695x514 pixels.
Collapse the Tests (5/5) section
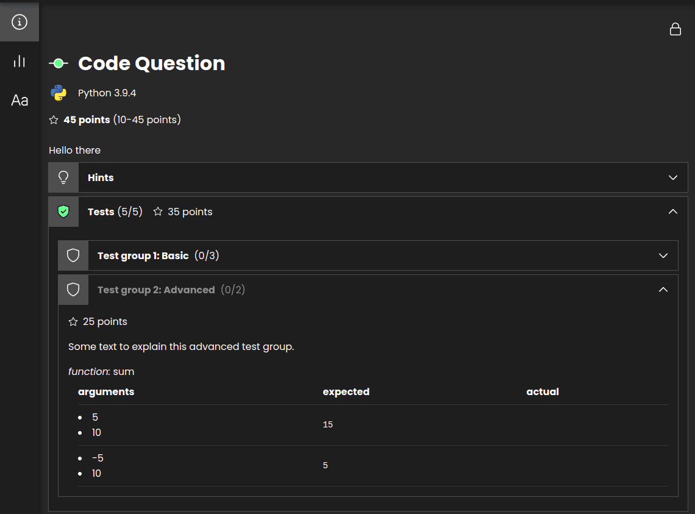pos(672,211)
